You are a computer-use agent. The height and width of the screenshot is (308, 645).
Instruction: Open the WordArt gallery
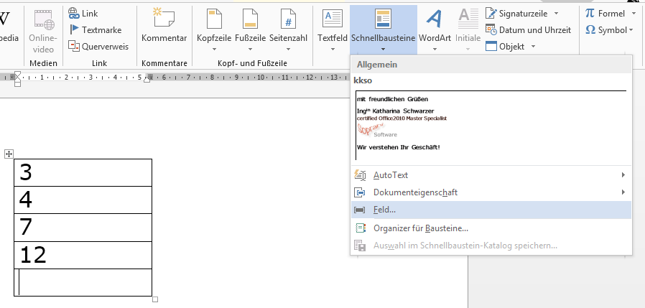[435, 28]
